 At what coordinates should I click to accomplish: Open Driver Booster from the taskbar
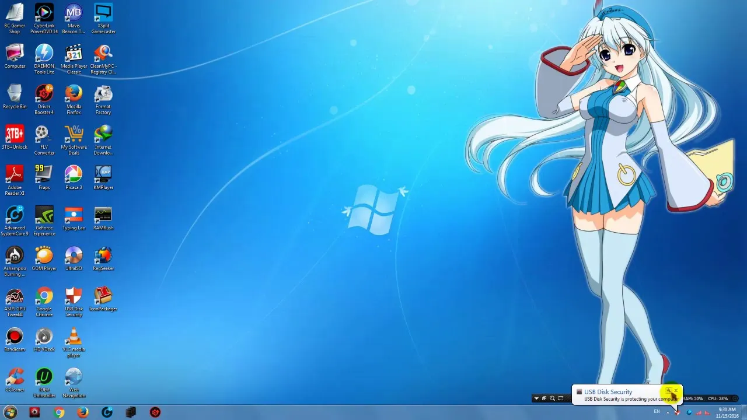[x=155, y=412]
